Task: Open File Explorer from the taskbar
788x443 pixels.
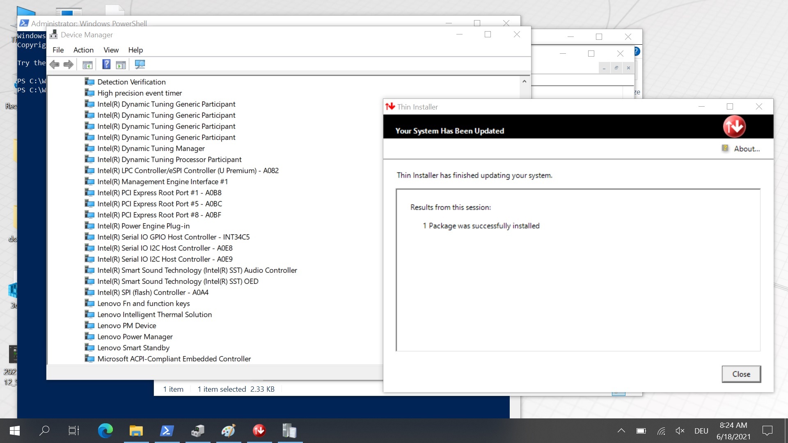Action: tap(136, 430)
